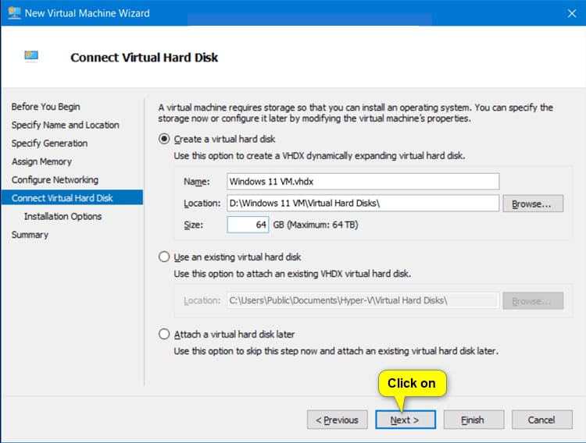Jump to Specify Generation step
Screen dimensions: 586x443
click(49, 144)
